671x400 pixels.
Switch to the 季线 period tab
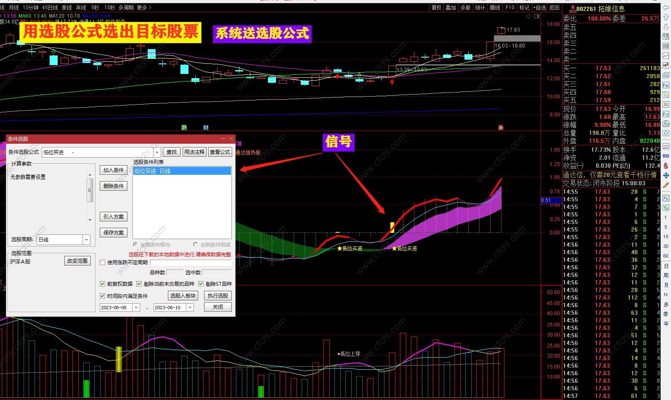67,8
